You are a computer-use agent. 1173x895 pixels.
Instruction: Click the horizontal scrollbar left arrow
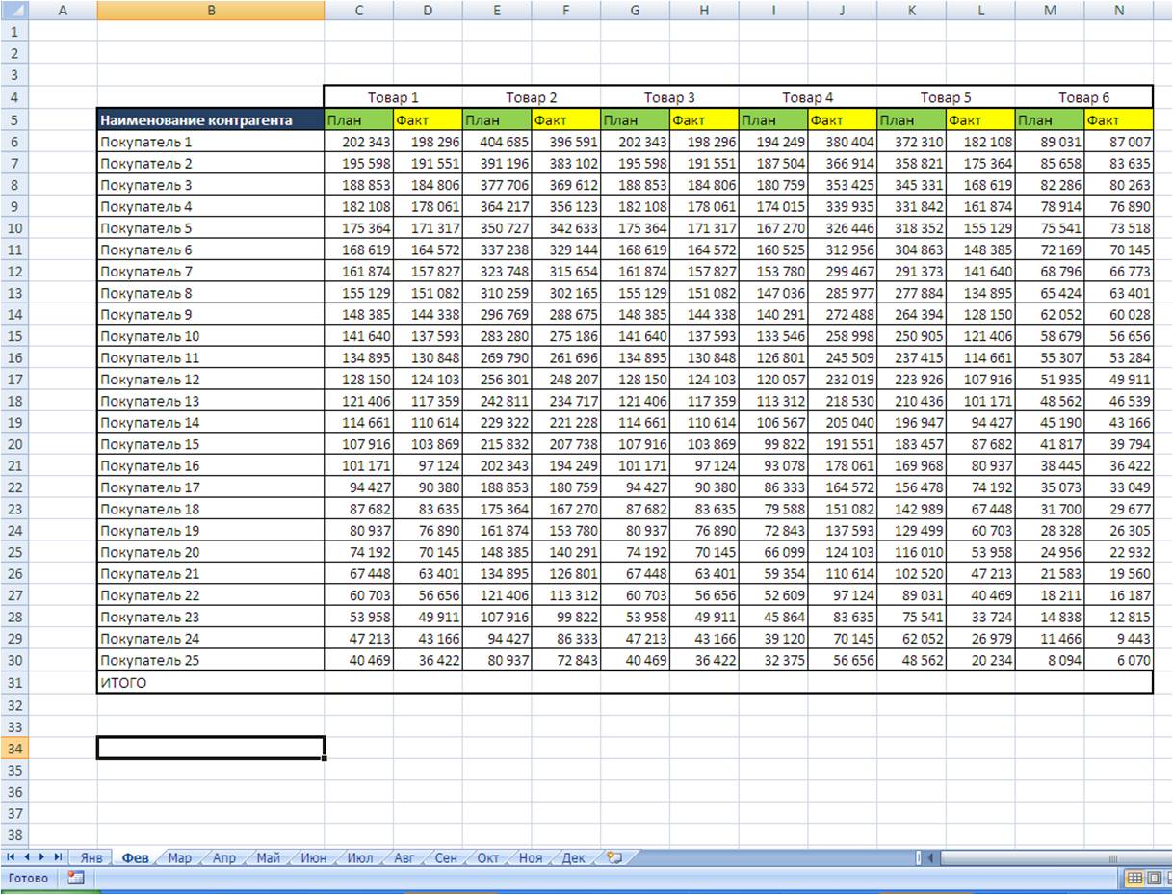tap(931, 857)
